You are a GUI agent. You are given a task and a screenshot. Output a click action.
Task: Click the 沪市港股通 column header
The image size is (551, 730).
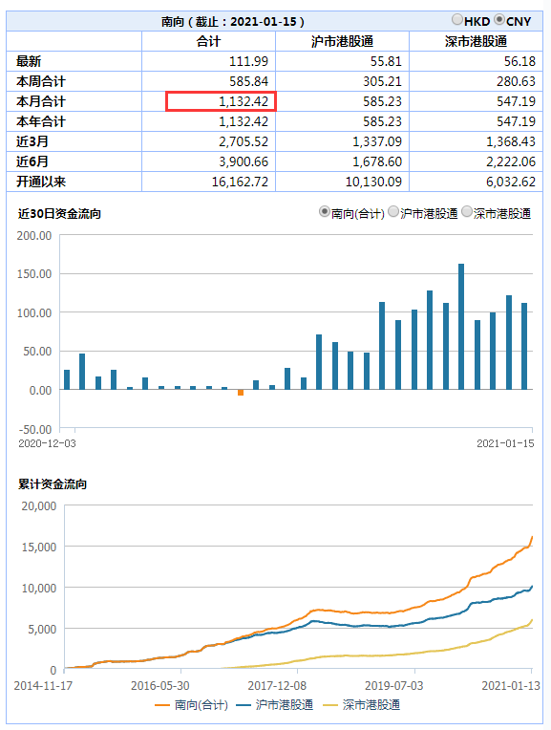tap(342, 41)
